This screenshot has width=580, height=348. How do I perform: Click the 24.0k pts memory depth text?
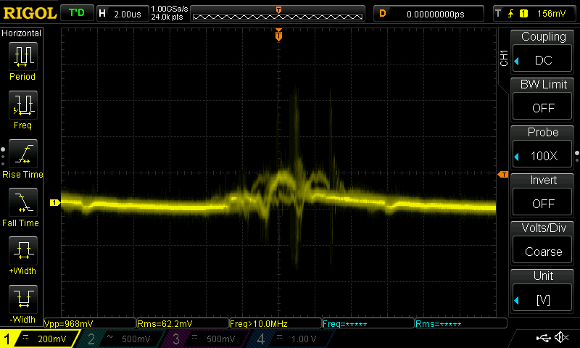pyautogui.click(x=167, y=17)
